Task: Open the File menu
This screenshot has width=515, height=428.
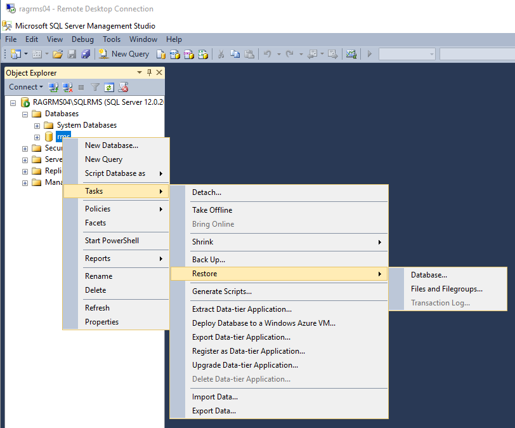Action: coord(11,39)
